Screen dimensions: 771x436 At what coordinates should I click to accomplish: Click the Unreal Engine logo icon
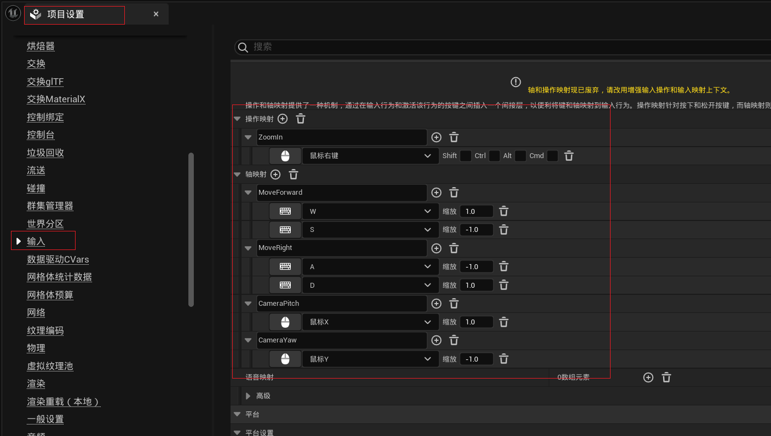point(12,13)
